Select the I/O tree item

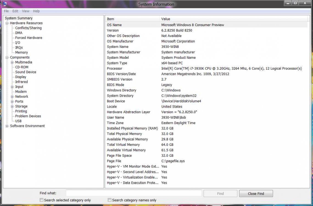[18, 43]
